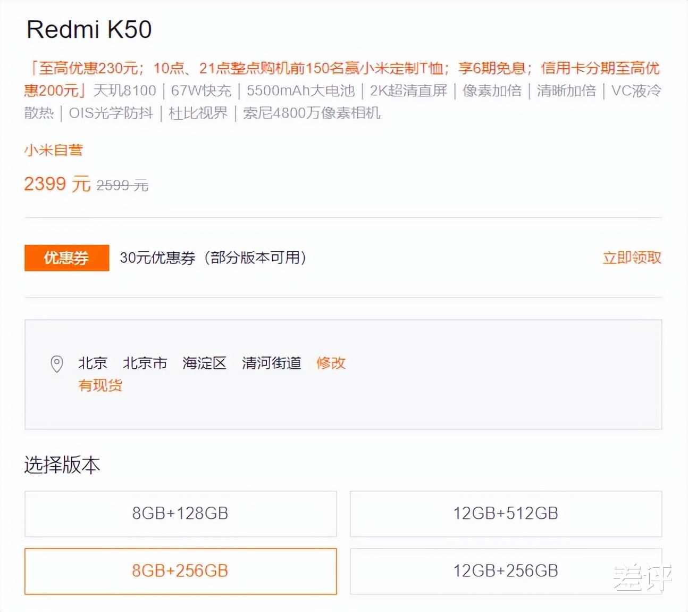688x612 pixels.
Task: Choose the 12GB+256GB variant
Action: 505,571
